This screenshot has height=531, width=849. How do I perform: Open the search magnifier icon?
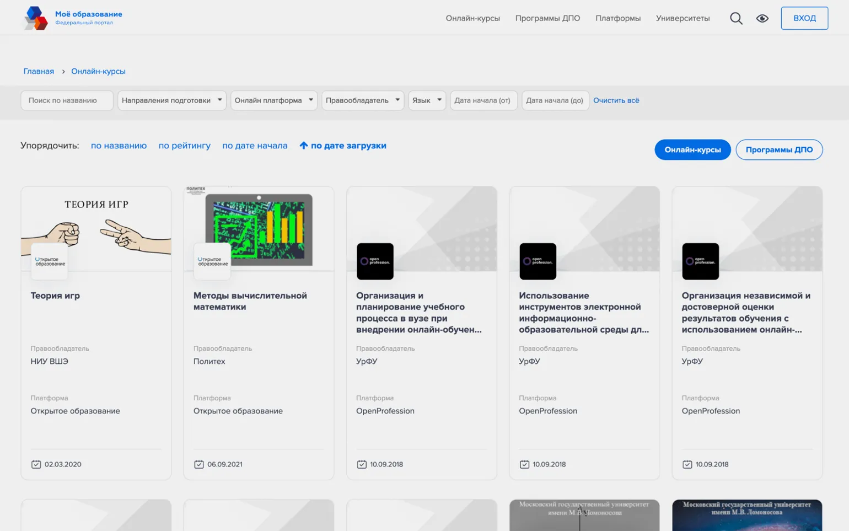tap(736, 18)
